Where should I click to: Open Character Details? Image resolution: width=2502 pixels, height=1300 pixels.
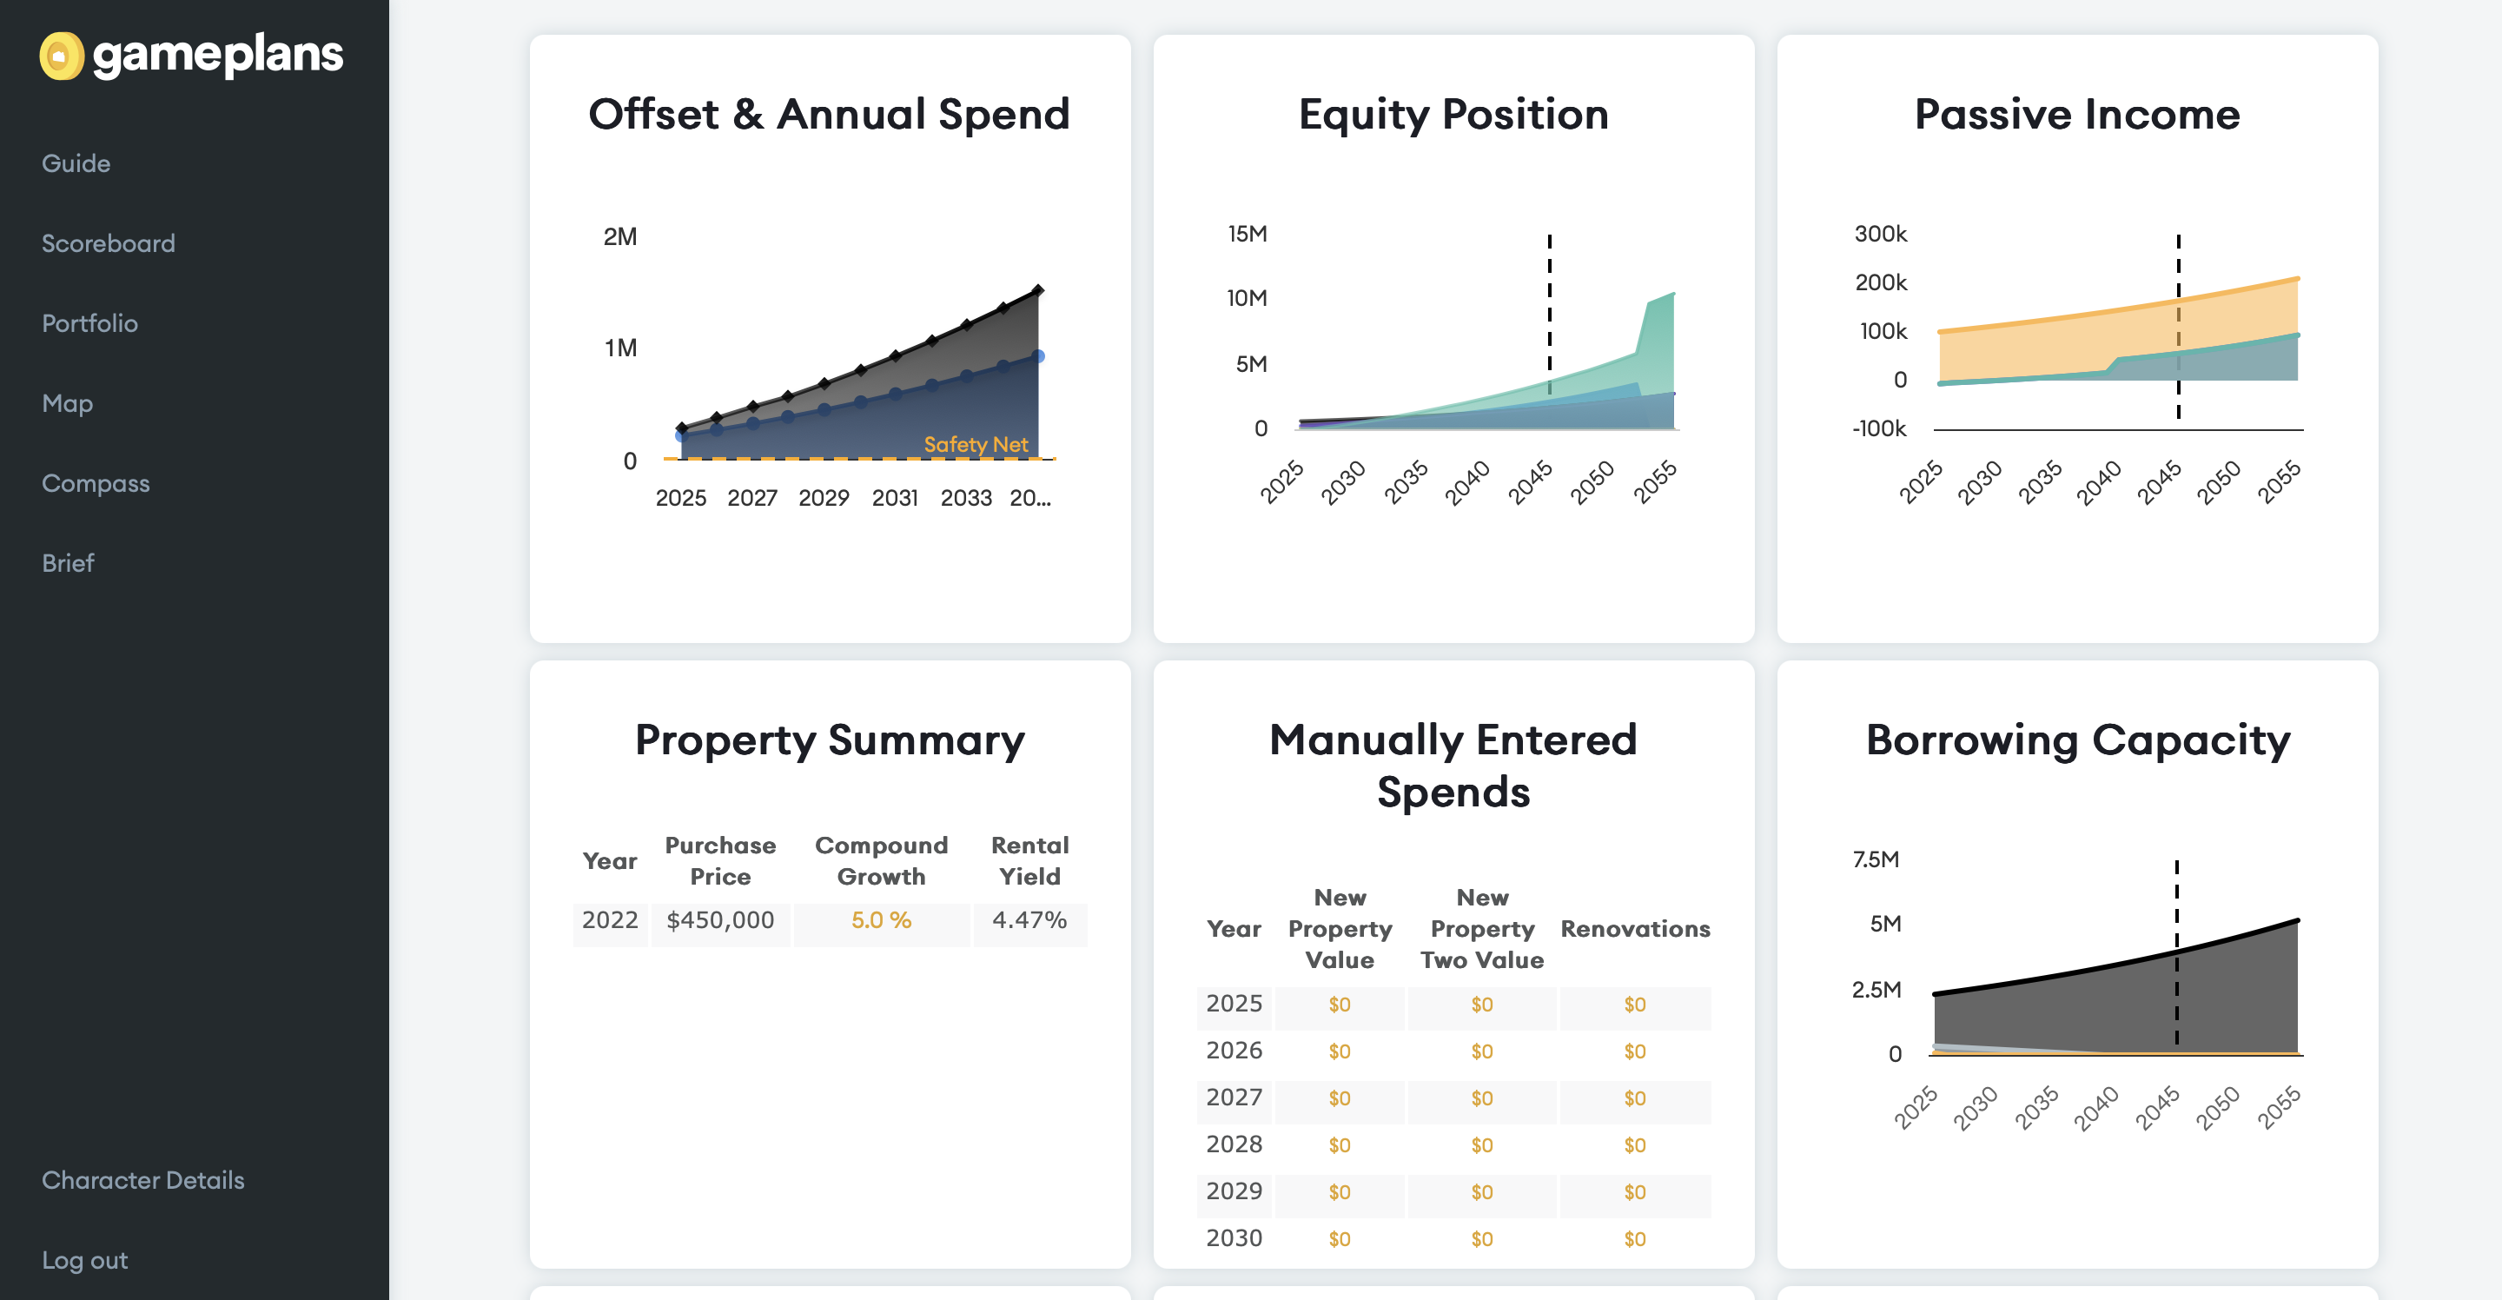tap(142, 1179)
